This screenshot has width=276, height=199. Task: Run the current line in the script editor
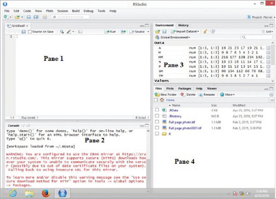[110, 31]
